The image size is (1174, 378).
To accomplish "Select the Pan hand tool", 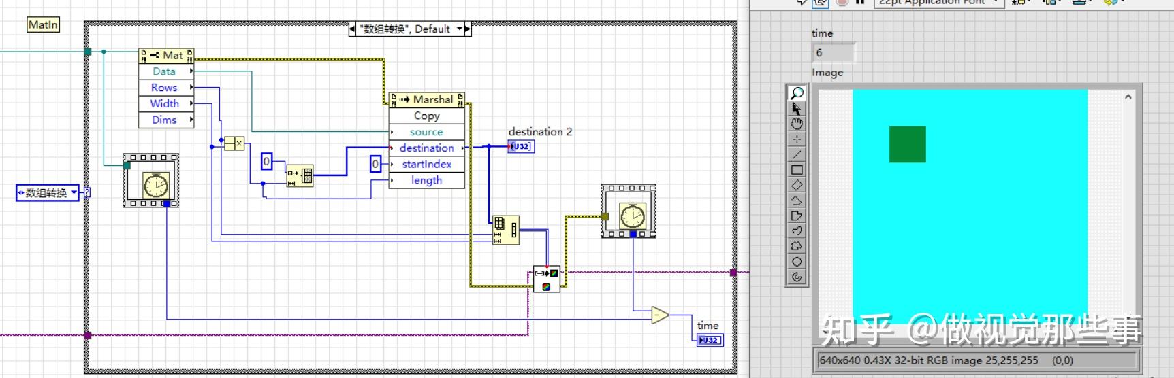I will click(797, 124).
